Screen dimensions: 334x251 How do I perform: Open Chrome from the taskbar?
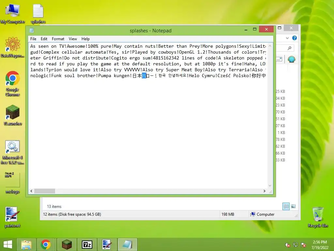(x=46, y=244)
